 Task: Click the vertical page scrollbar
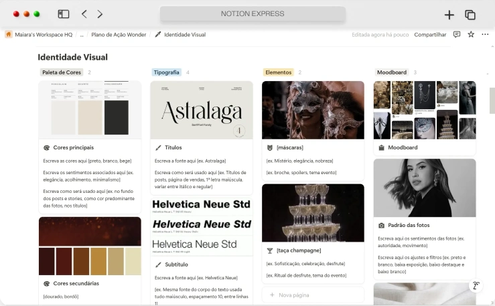click(x=492, y=100)
